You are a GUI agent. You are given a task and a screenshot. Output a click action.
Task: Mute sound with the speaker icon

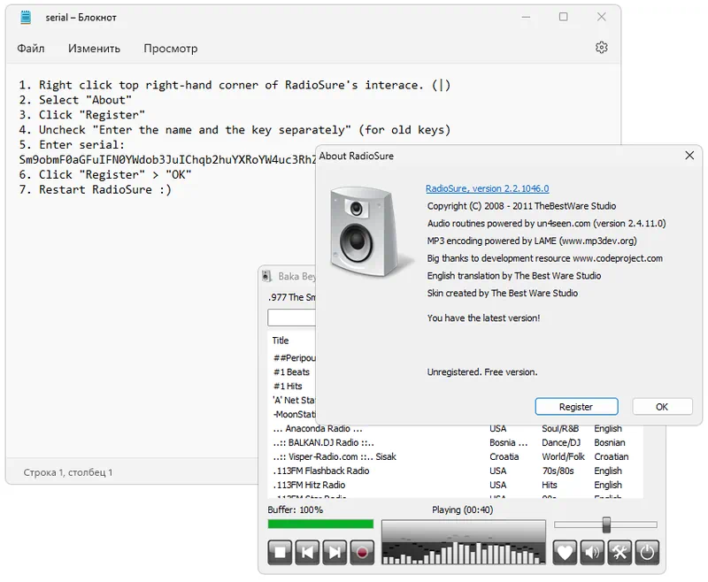[x=592, y=552]
